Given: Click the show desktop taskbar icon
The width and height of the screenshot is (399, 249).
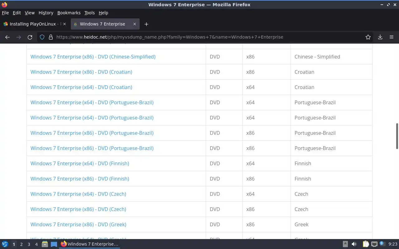Looking at the screenshot, I should 54,244.
